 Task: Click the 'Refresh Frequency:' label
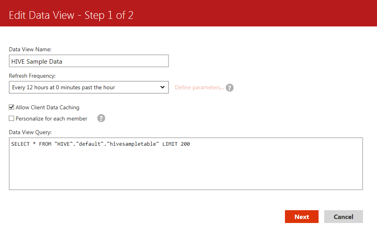(32, 76)
